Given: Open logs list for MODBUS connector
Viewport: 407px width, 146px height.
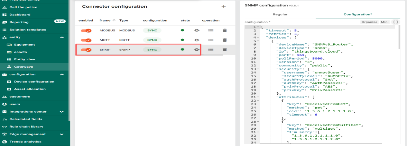Looking at the screenshot, I should tap(211, 30).
